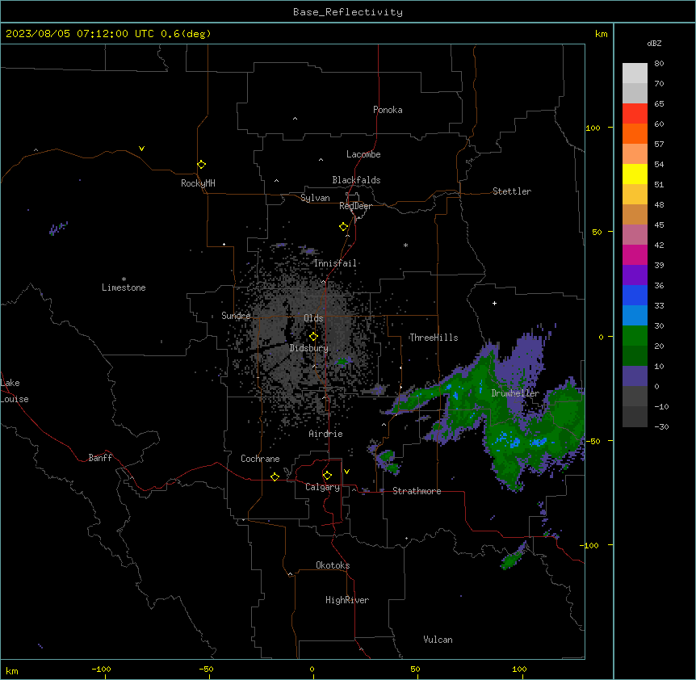696x680 pixels.
Task: Click the Cochrane label
Action: 260,459
